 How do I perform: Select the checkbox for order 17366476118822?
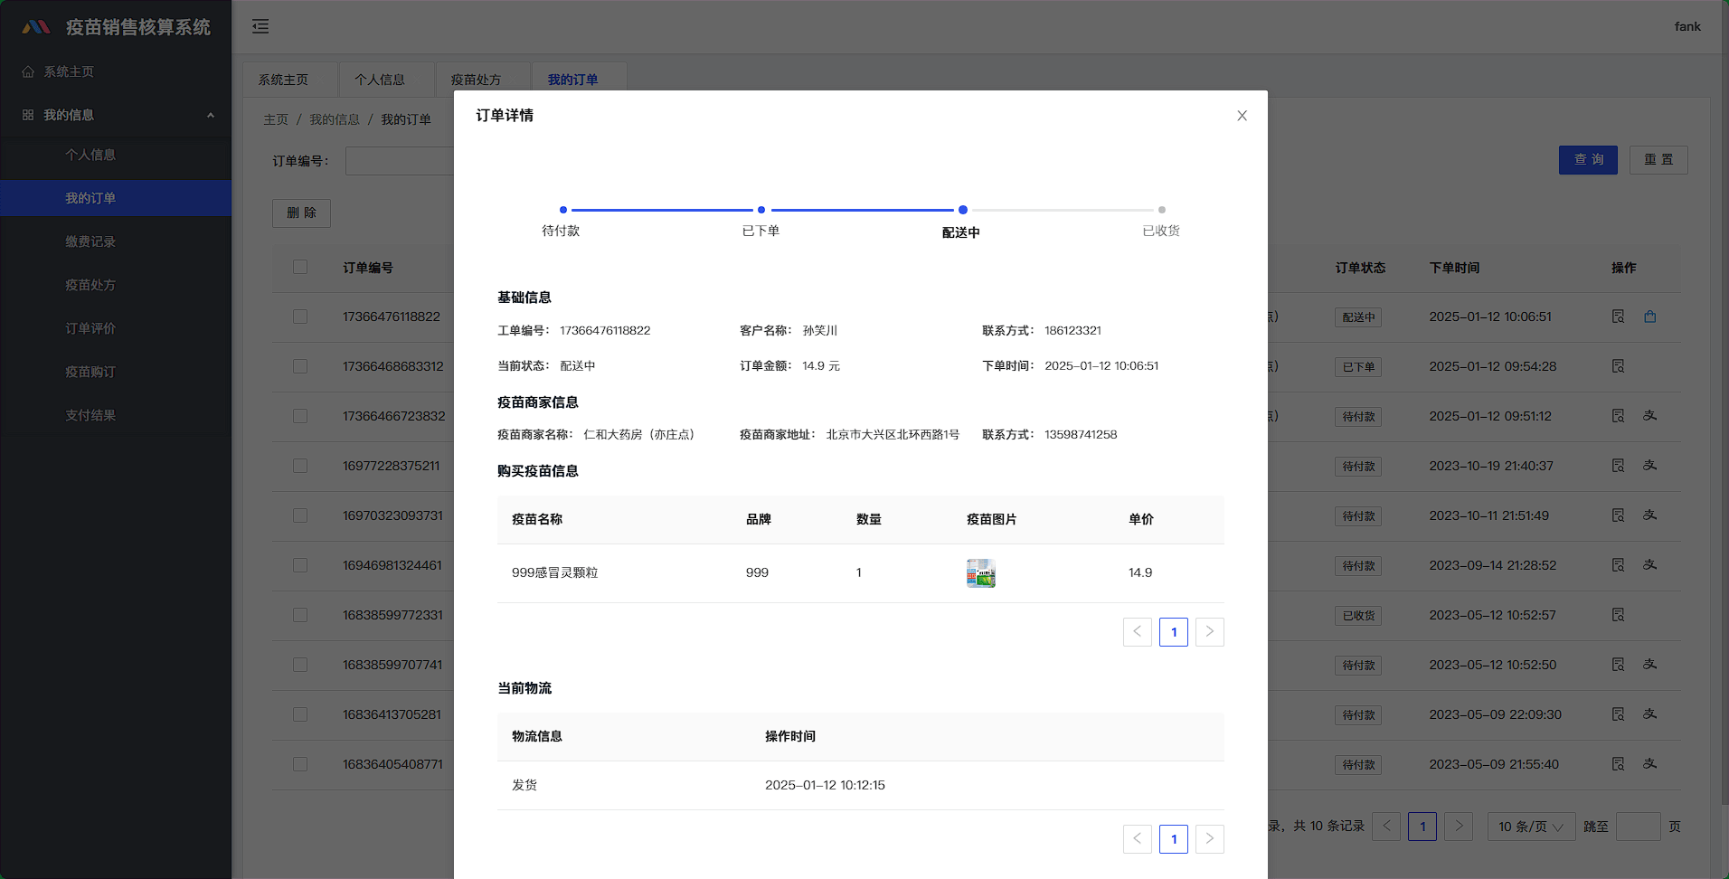[x=300, y=317]
